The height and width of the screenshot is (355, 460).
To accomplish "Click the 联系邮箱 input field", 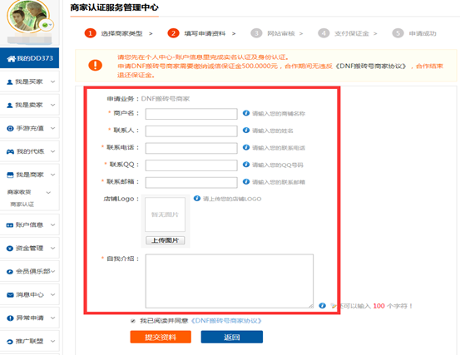I will pos(191,182).
